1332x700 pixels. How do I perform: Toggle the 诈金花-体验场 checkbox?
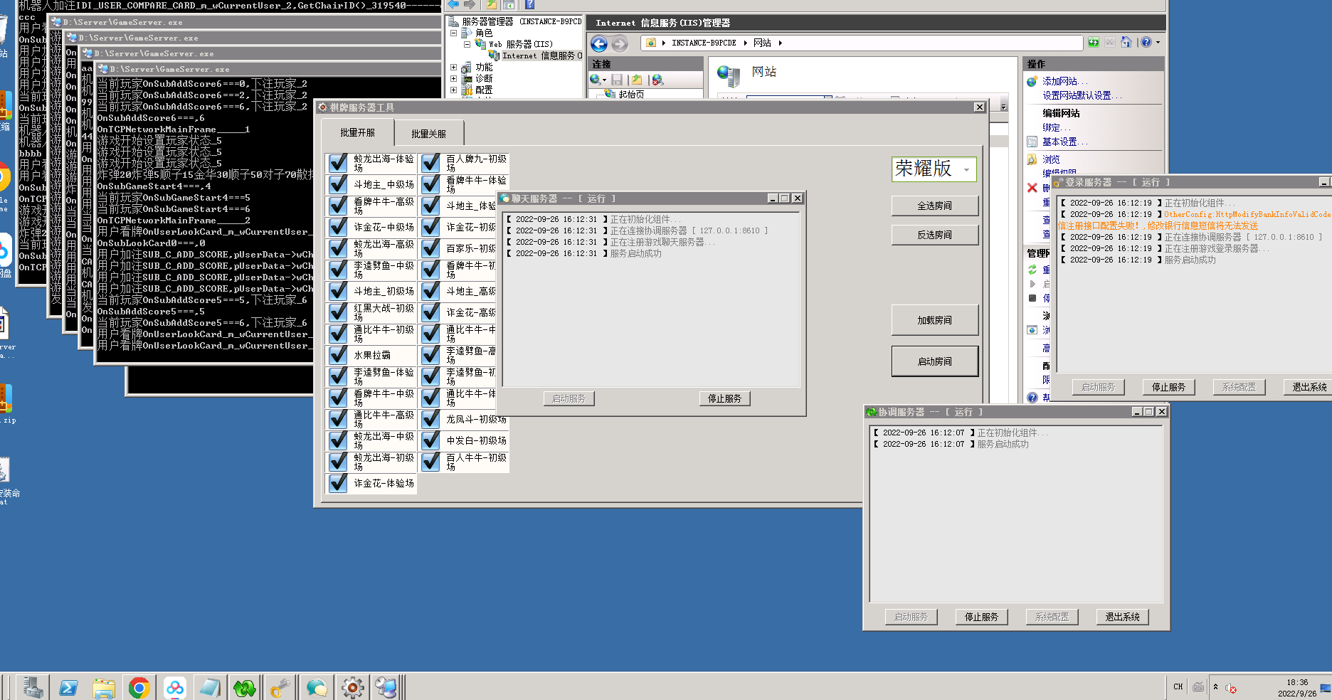coord(338,483)
